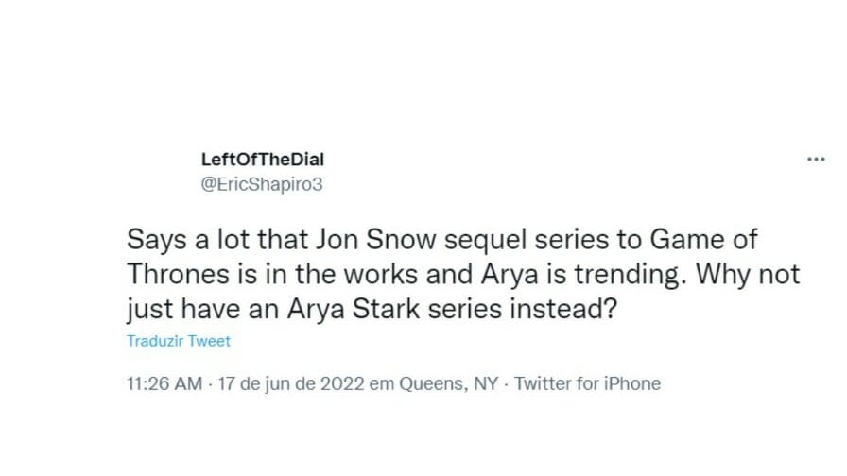Translate the tweet with Traduzir Tweet

pyautogui.click(x=179, y=341)
